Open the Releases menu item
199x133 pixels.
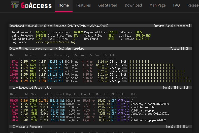(193, 5)
